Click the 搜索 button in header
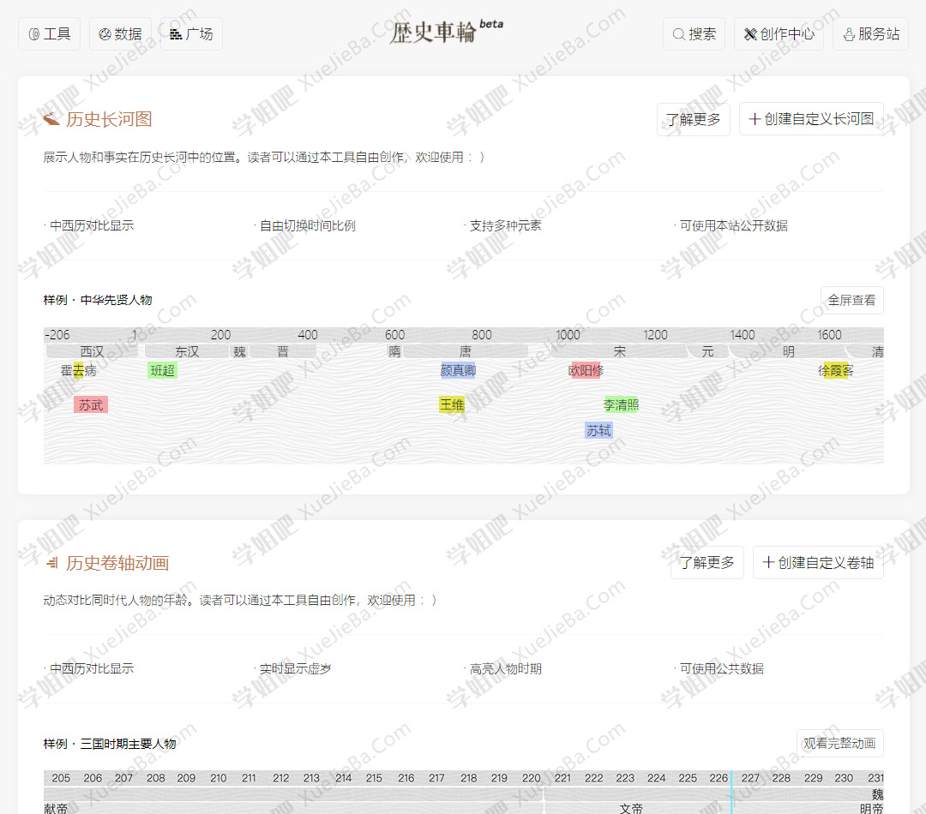Viewport: 926px width, 814px height. coord(694,34)
